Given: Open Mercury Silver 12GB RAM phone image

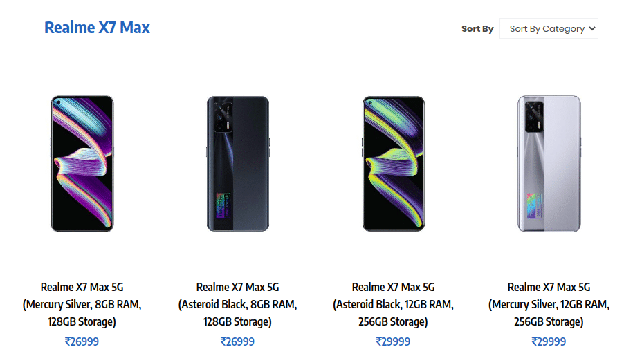Looking at the screenshot, I should [x=549, y=164].
